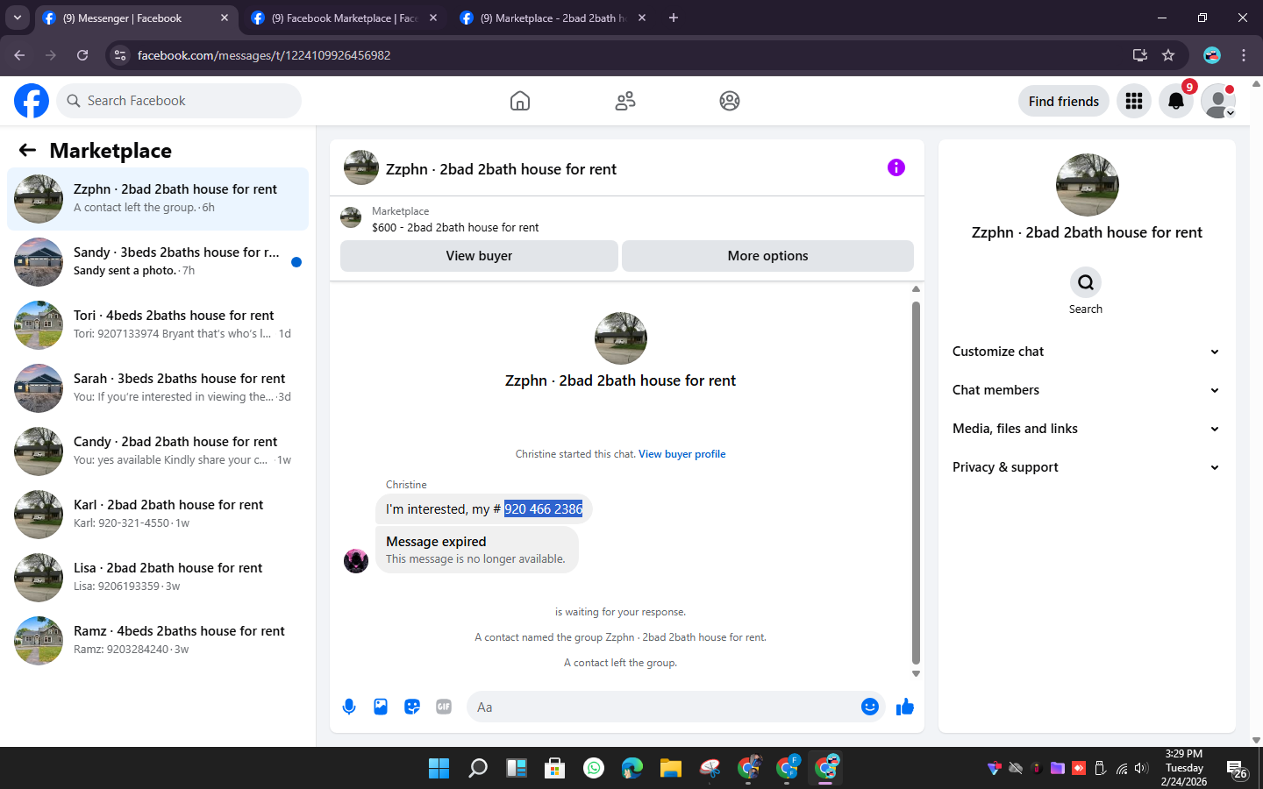This screenshot has width=1263, height=789.
Task: Open the Chrome profile icon
Action: 1212,55
